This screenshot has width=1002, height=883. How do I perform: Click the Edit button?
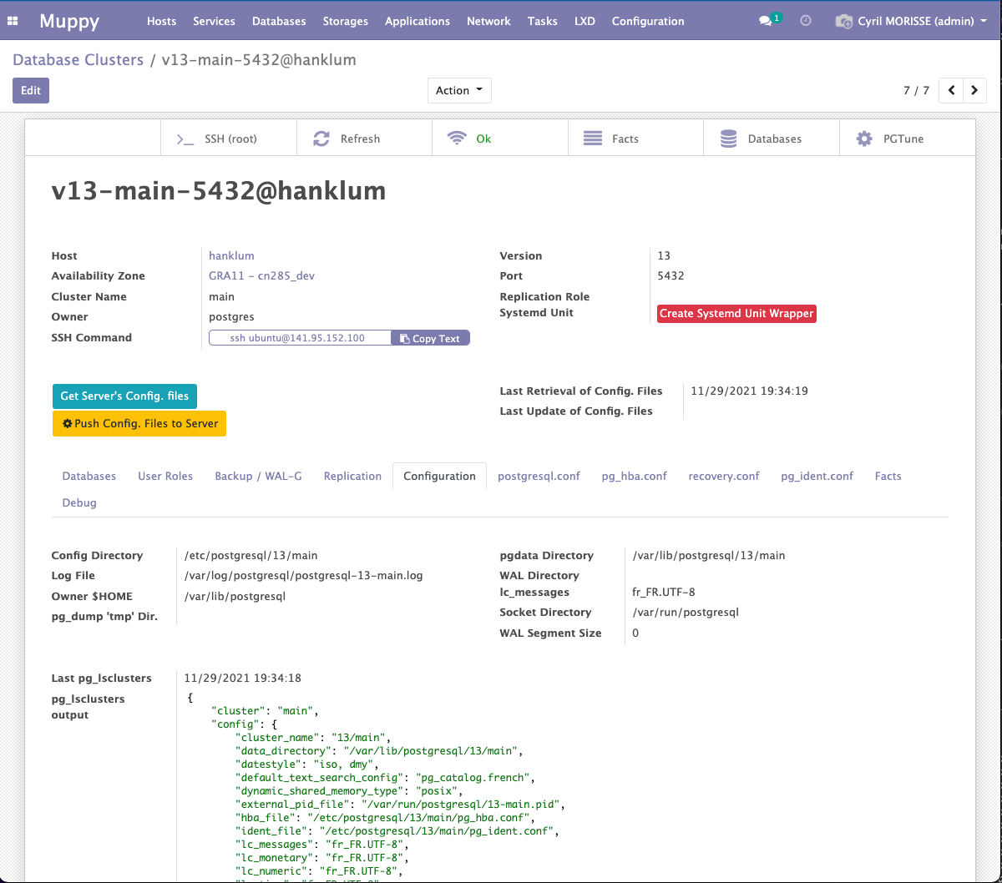click(x=31, y=90)
